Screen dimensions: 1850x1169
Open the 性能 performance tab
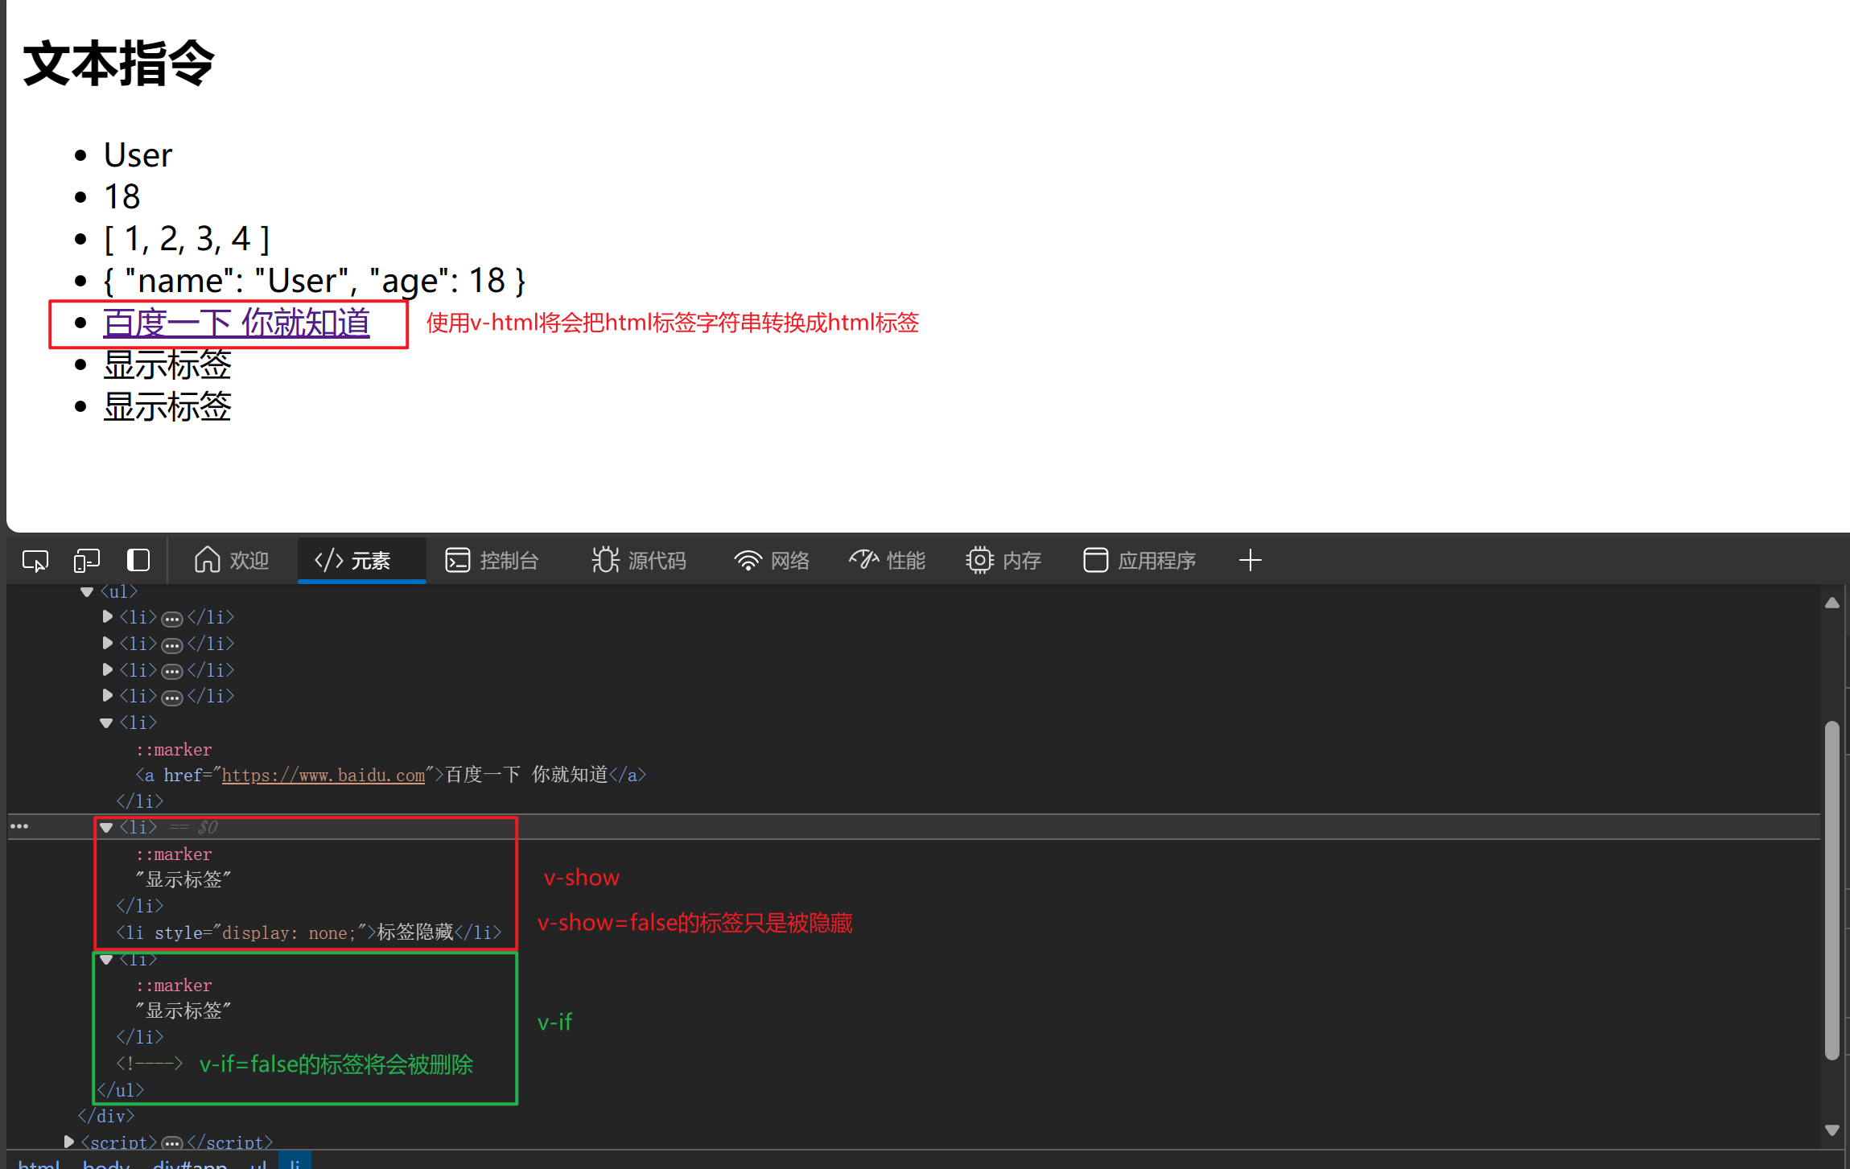(888, 560)
